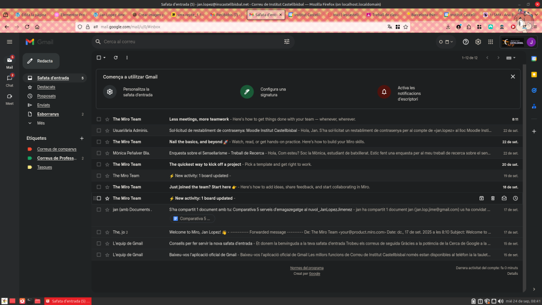Viewport: 542px width, 305px height.
Task: Star the Mònica Peñalver email
Action: point(107,153)
